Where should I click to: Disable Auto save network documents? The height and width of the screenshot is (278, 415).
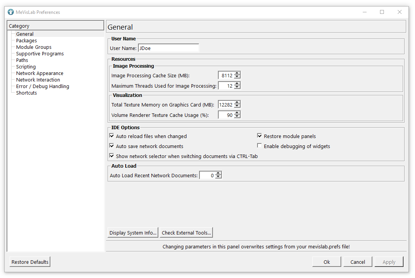click(x=112, y=146)
